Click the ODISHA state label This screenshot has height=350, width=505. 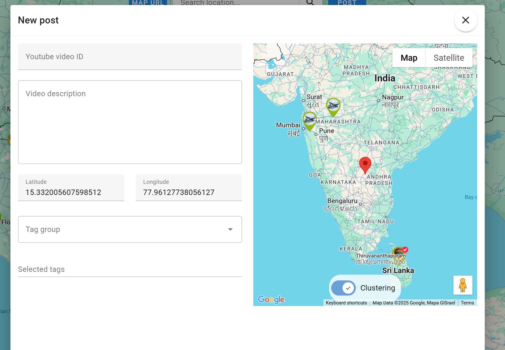(443, 109)
